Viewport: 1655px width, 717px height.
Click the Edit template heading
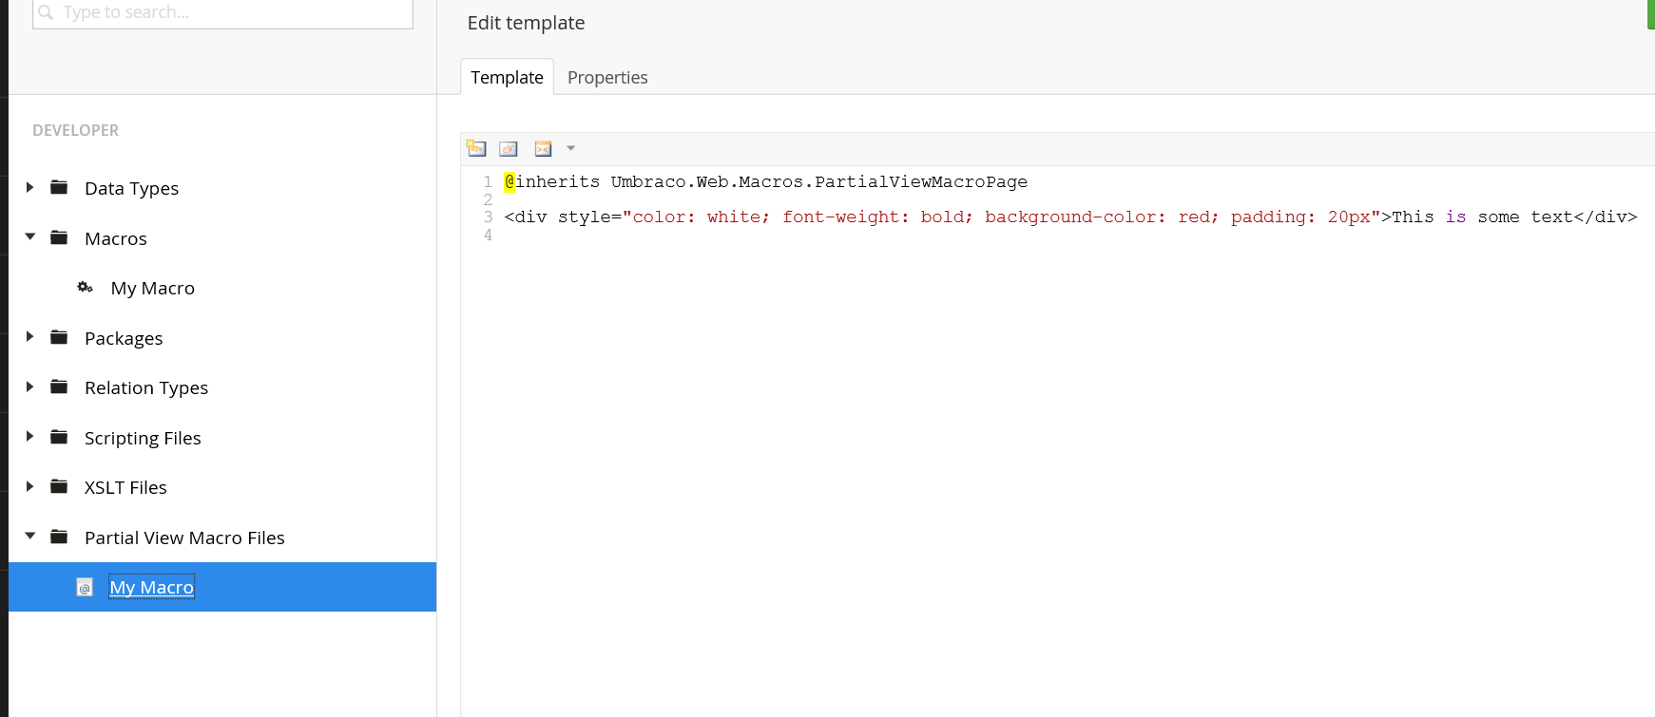(x=526, y=23)
